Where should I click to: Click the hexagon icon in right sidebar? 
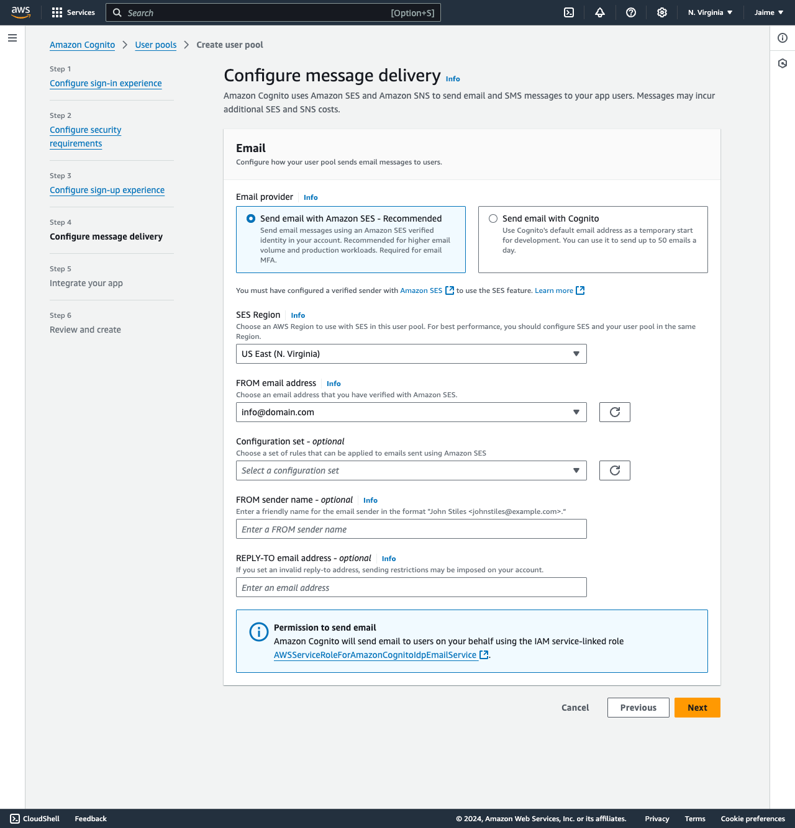[783, 63]
